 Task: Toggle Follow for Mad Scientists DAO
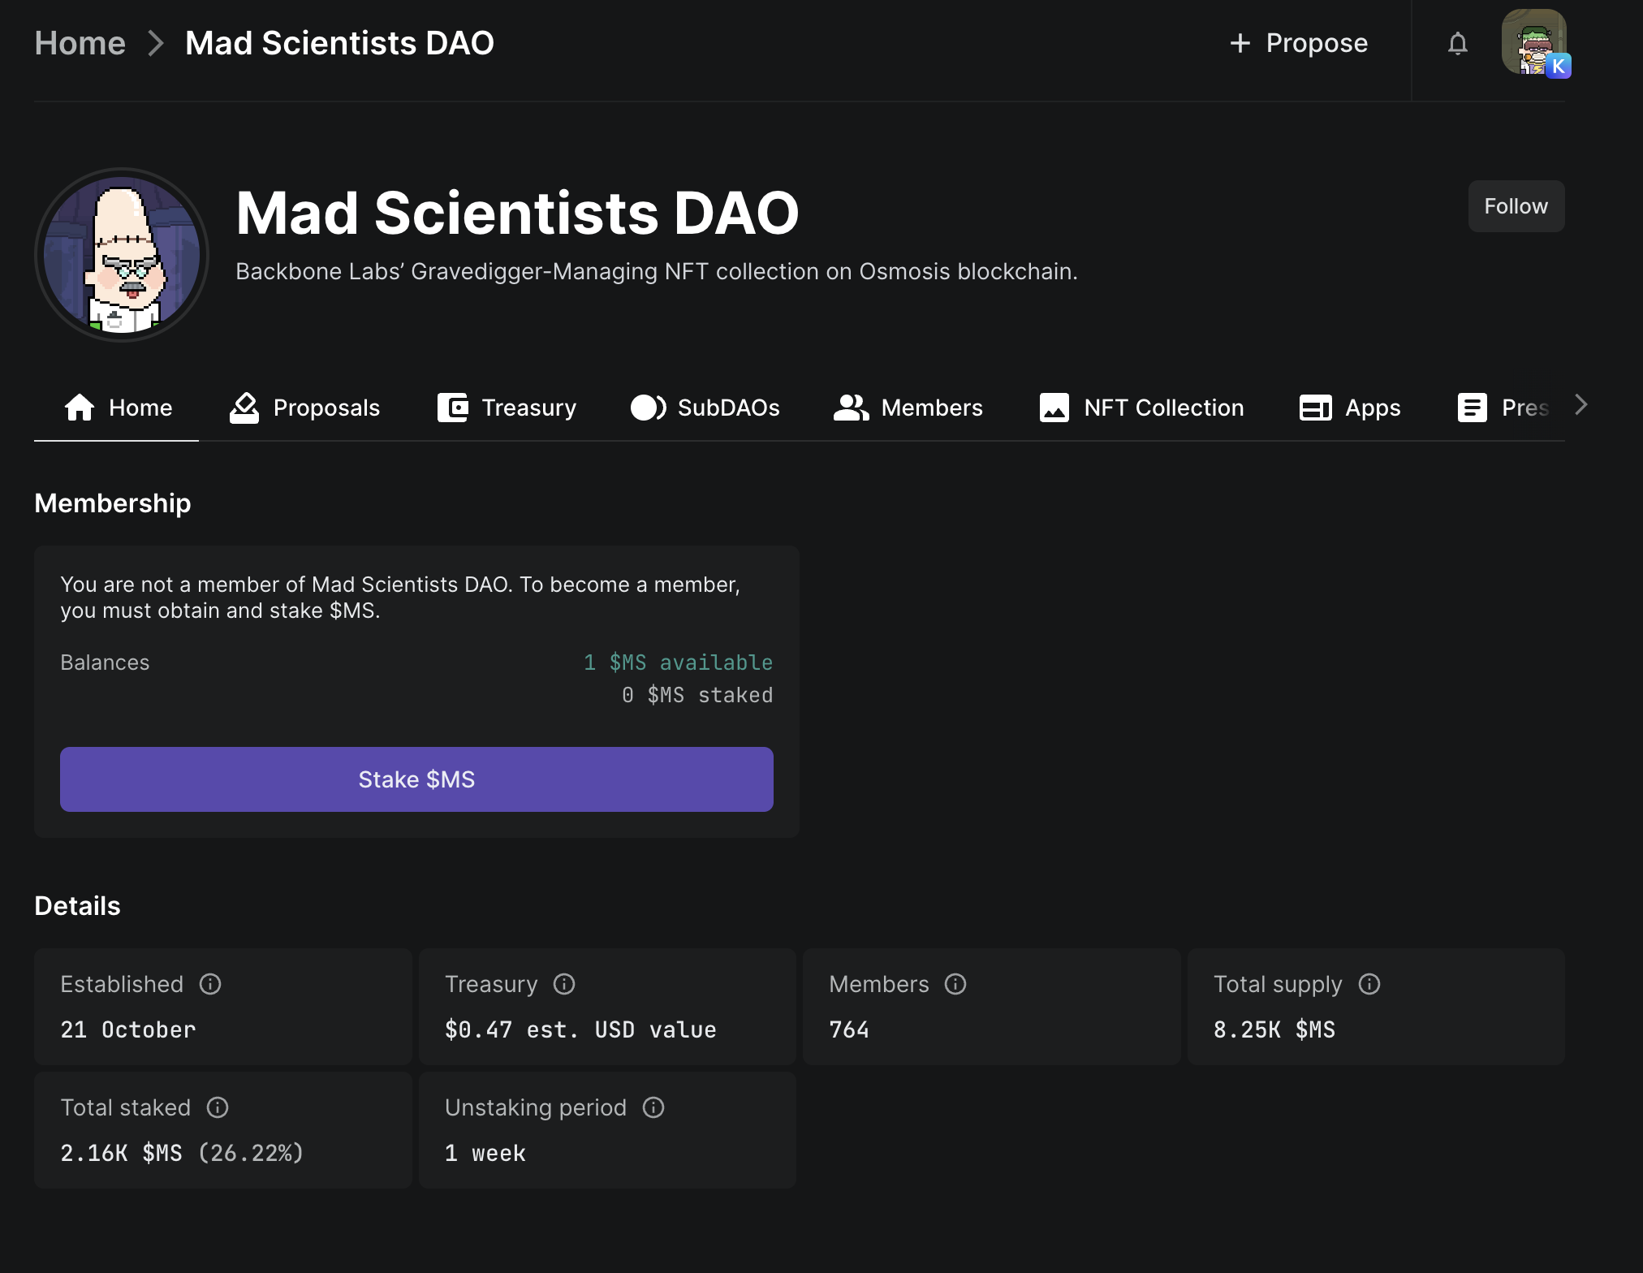1516,206
